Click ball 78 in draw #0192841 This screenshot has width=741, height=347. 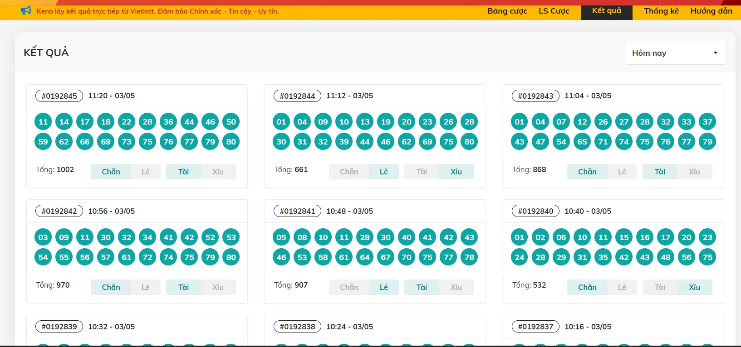(469, 257)
